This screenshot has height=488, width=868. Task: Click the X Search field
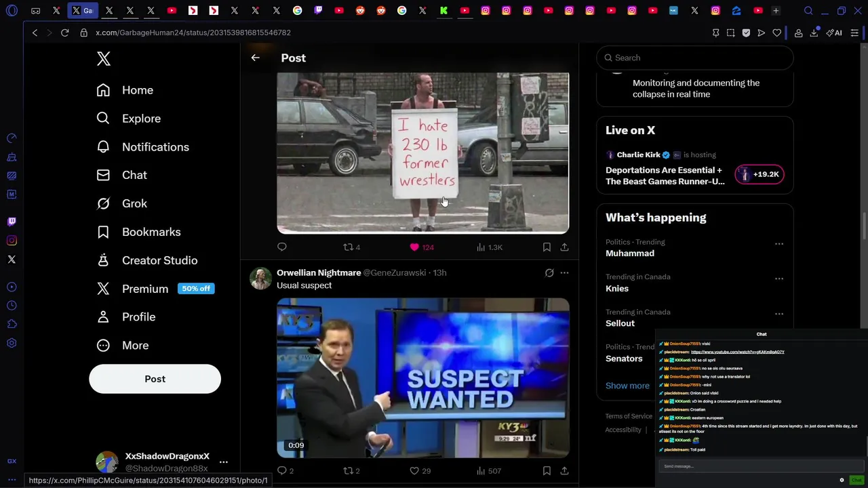695,58
